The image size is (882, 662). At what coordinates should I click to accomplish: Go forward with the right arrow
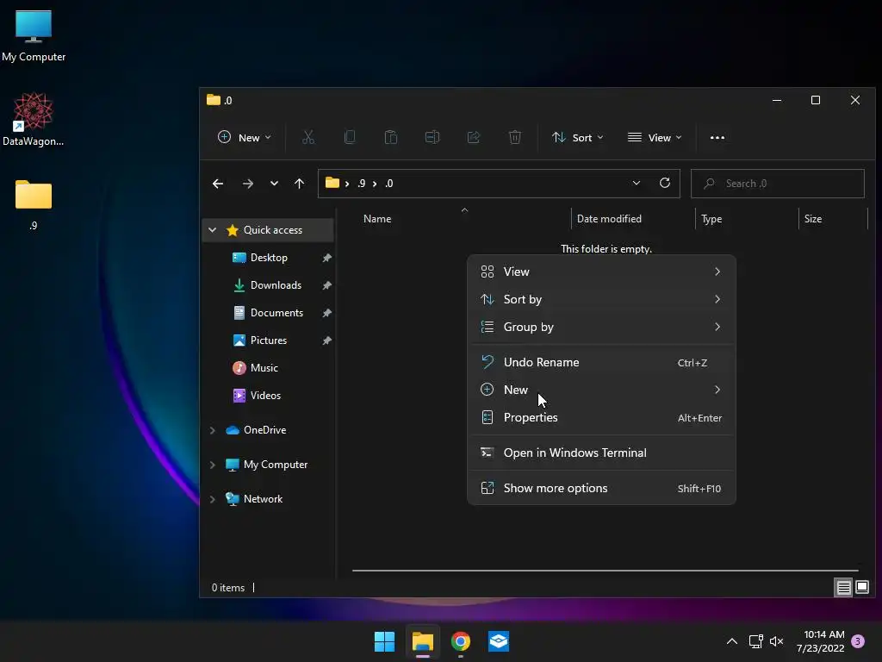[x=247, y=184]
